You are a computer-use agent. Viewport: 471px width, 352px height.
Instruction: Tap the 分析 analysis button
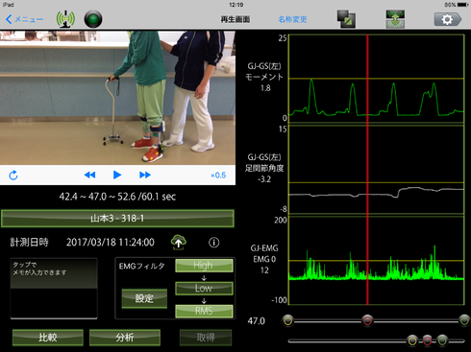(125, 338)
